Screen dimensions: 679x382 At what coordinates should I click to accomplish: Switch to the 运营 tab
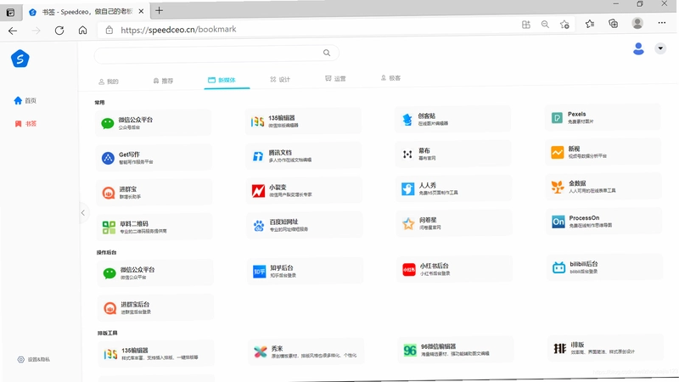(x=335, y=78)
